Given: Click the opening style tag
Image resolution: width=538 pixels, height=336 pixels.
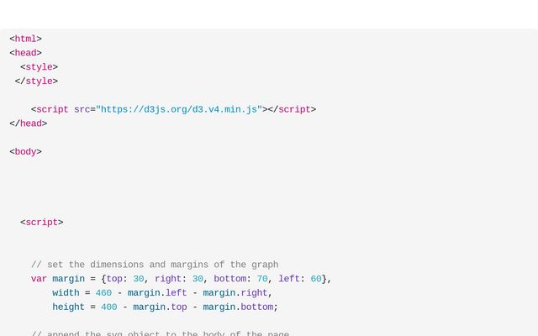Looking at the screenshot, I should click(x=39, y=67).
